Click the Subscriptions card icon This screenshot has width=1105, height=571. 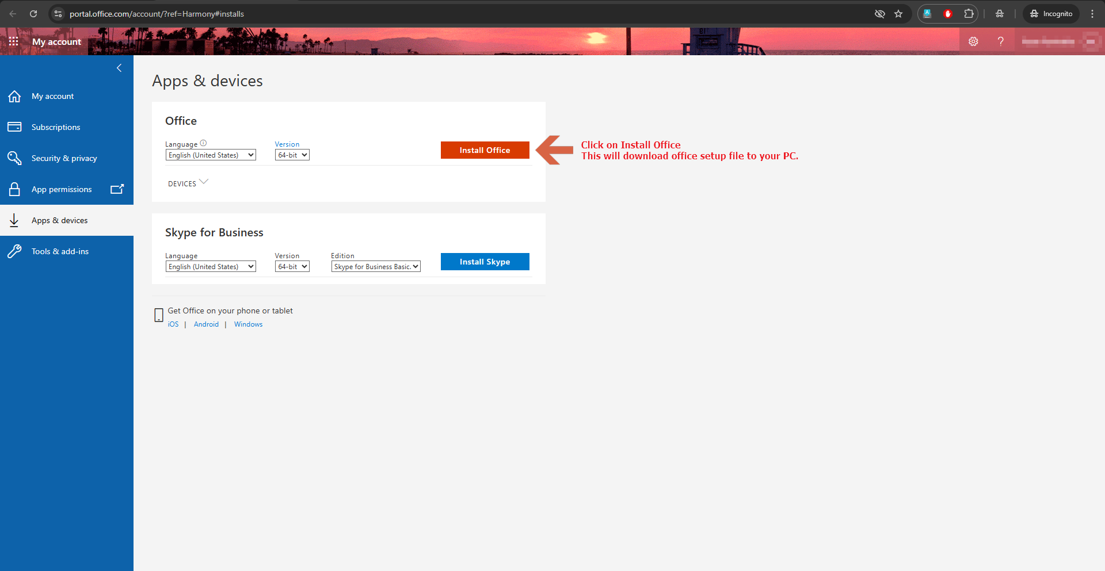(14, 127)
